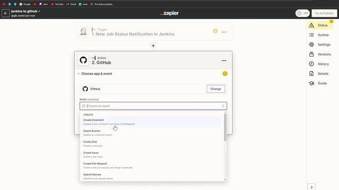Screen dimensions: 339x190
Task: Click the trigger step warning badge
Action: tap(215, 31)
